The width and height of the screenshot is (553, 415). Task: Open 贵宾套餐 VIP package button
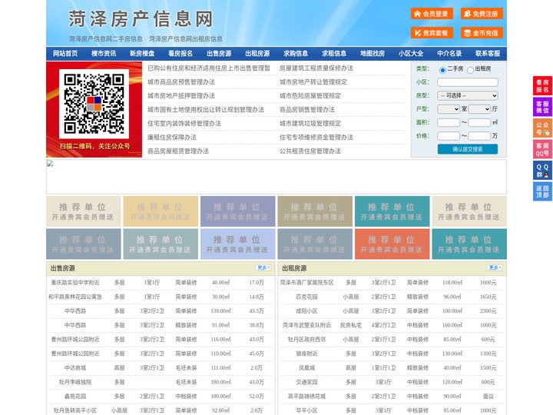click(x=432, y=33)
